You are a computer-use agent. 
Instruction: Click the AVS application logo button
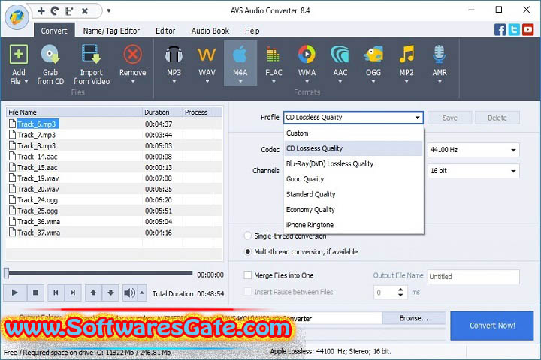(17, 16)
